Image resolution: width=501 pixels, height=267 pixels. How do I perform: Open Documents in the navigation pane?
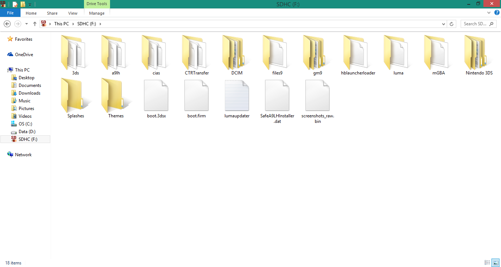pos(30,85)
